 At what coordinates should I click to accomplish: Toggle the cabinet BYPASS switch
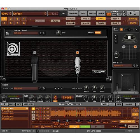91,32
